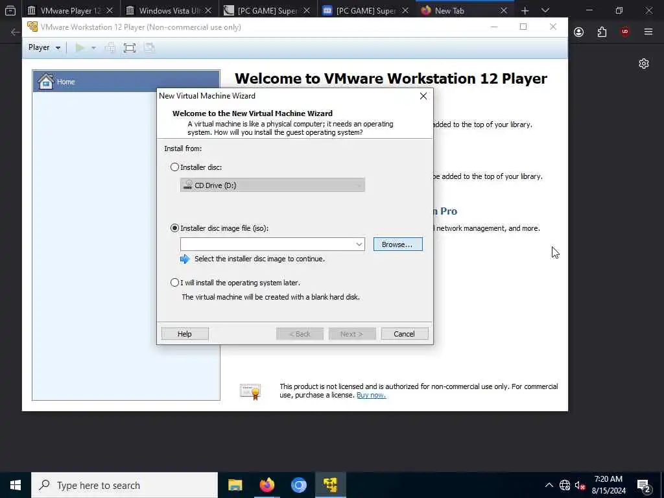Choose I will install the operating system later
664x498 pixels.
[174, 283]
